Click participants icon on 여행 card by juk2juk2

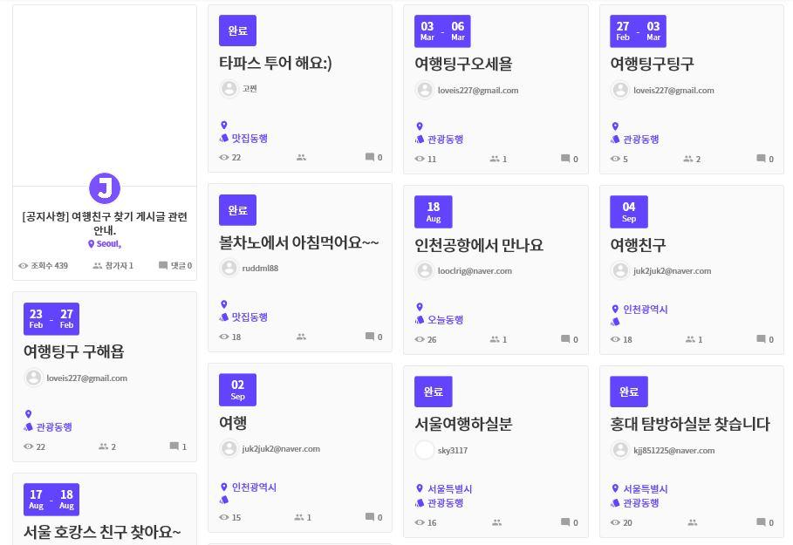(299, 517)
